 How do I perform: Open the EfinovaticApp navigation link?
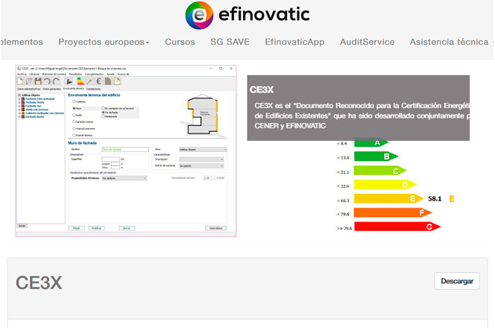point(294,42)
